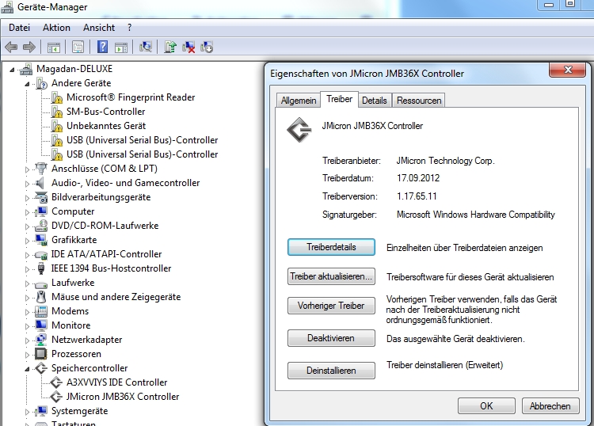Screen dimensions: 594x426
Task: Click the Microsoft Fingerprint Reader warning icon
Action: pyautogui.click(x=57, y=97)
